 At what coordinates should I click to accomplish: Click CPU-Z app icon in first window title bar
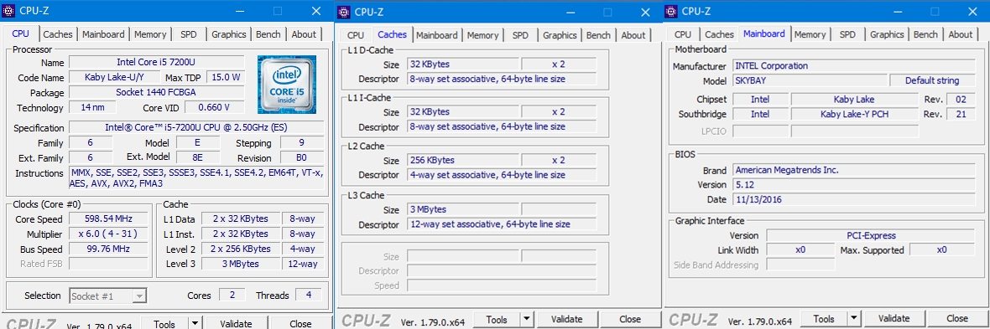9,12
